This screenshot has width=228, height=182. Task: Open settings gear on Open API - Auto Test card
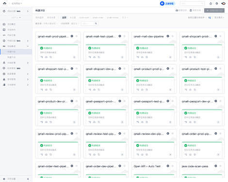[x=168, y=166]
